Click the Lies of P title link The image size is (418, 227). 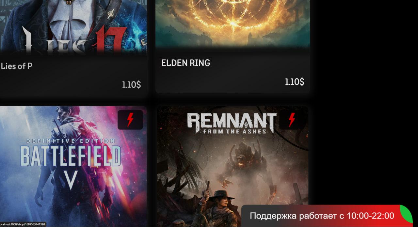coord(16,66)
